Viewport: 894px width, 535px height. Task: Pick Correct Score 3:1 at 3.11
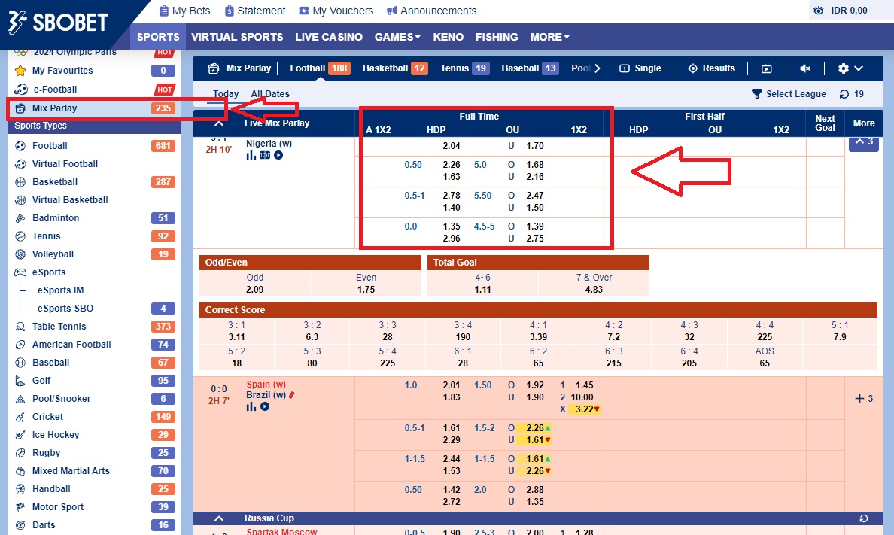(236, 331)
